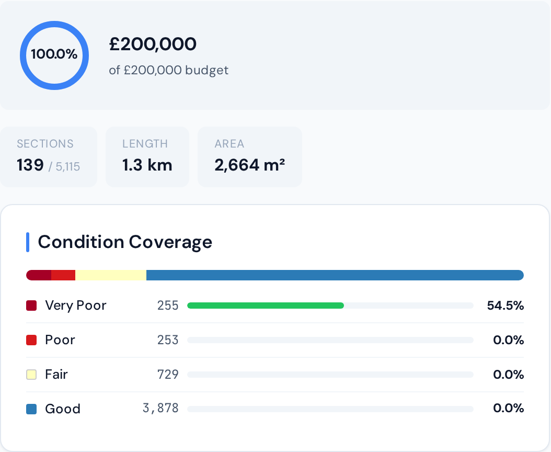The height and width of the screenshot is (452, 551).
Task: Click the 100.0% budget progress ring
Action: click(x=54, y=55)
